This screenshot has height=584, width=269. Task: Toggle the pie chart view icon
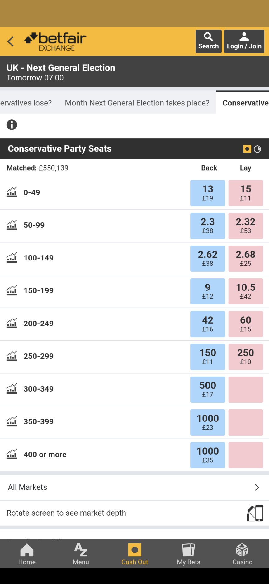click(x=257, y=149)
